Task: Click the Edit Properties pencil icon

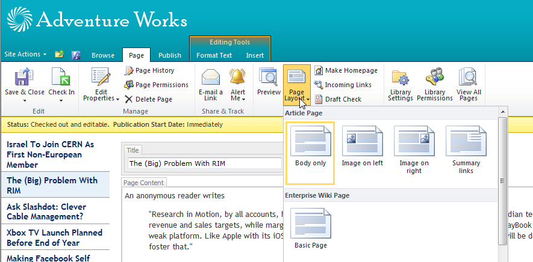Action: (x=101, y=76)
